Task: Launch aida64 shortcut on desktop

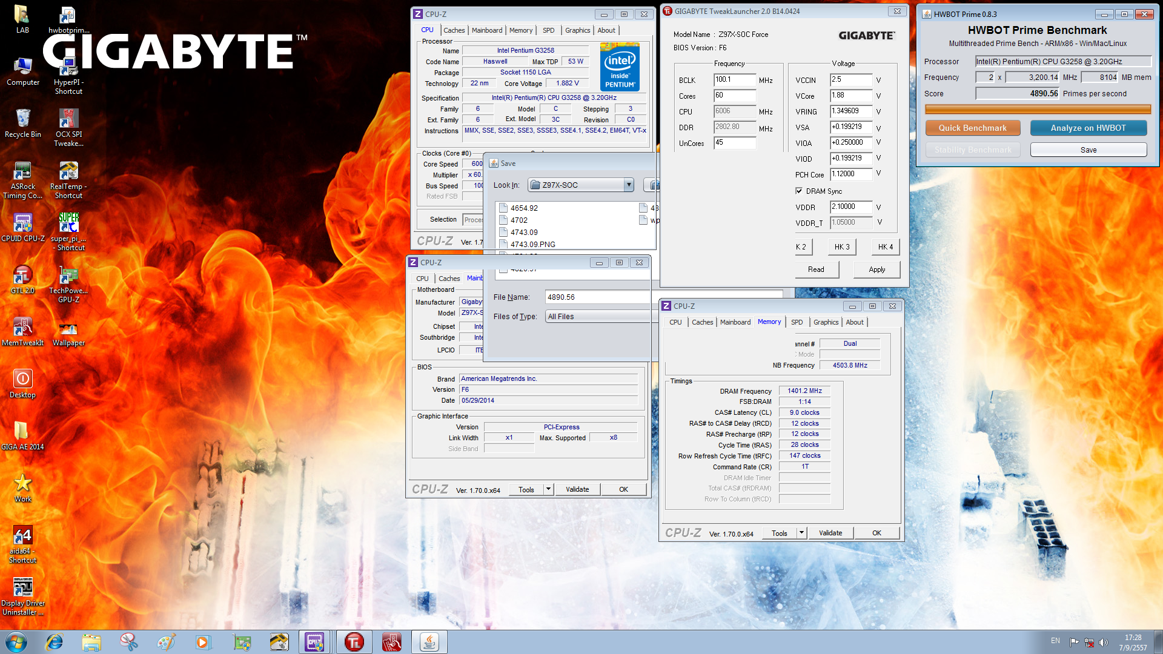Action: point(22,544)
